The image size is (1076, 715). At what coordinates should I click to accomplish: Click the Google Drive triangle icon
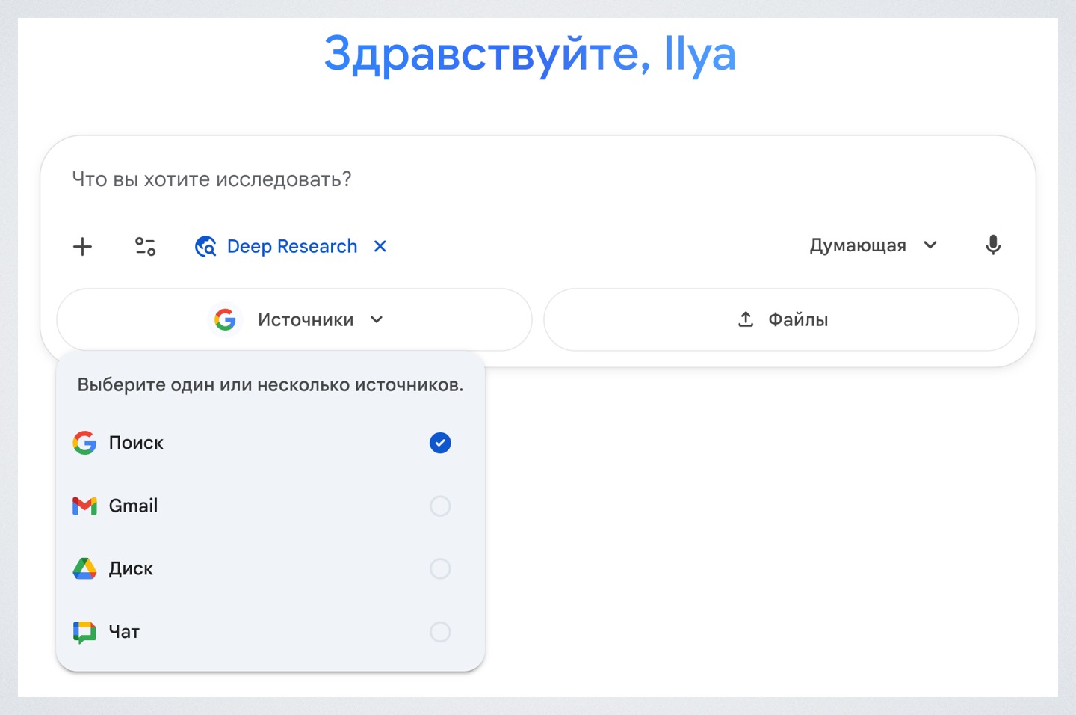click(x=84, y=569)
